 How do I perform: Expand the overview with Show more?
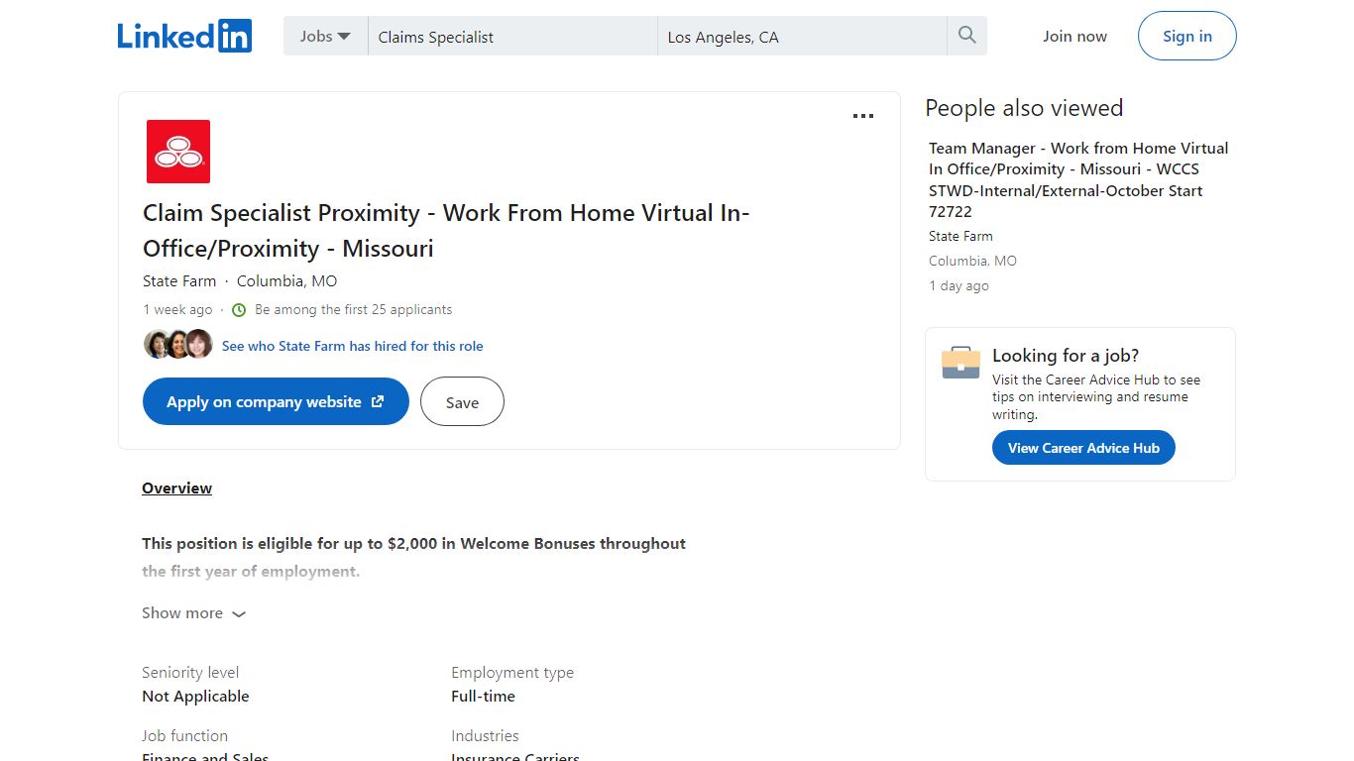pyautogui.click(x=193, y=613)
